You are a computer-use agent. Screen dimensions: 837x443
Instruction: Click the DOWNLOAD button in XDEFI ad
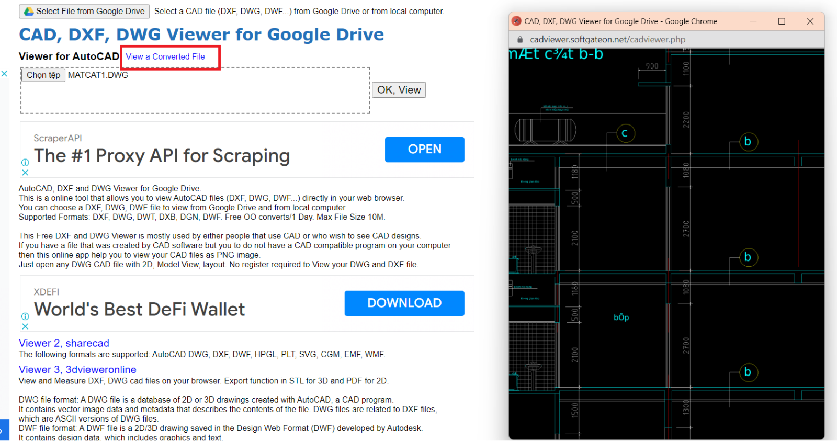point(404,303)
